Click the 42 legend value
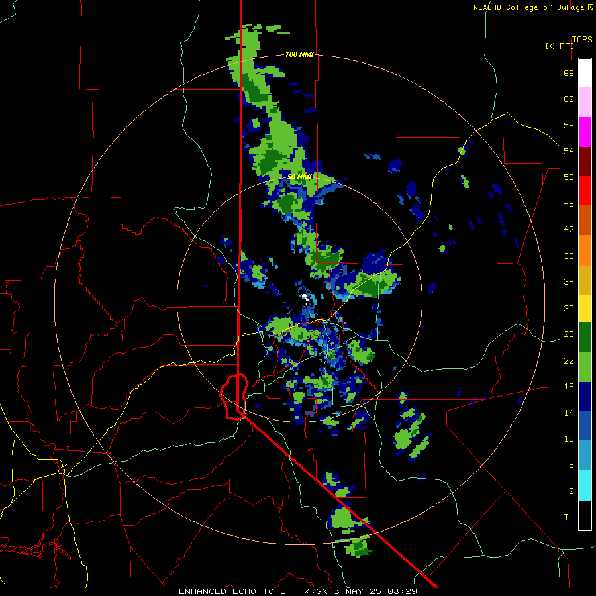Image resolution: width=596 pixels, height=596 pixels. [x=569, y=230]
